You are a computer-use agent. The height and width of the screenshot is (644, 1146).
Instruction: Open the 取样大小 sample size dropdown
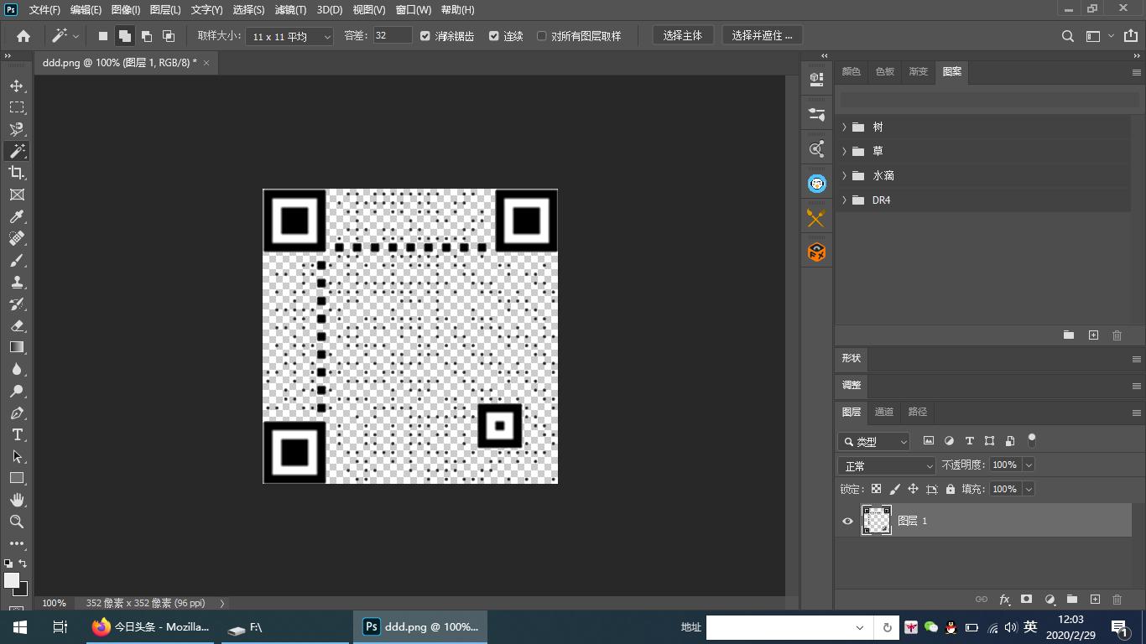pyautogui.click(x=289, y=36)
